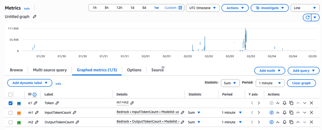Edit the m2 ID pencil icon
This screenshot has height=130, width=322.
(37, 122)
